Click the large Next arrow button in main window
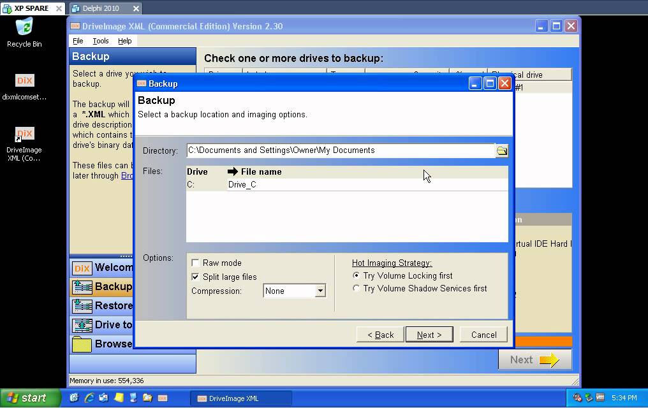The width and height of the screenshot is (648, 408). coord(534,360)
